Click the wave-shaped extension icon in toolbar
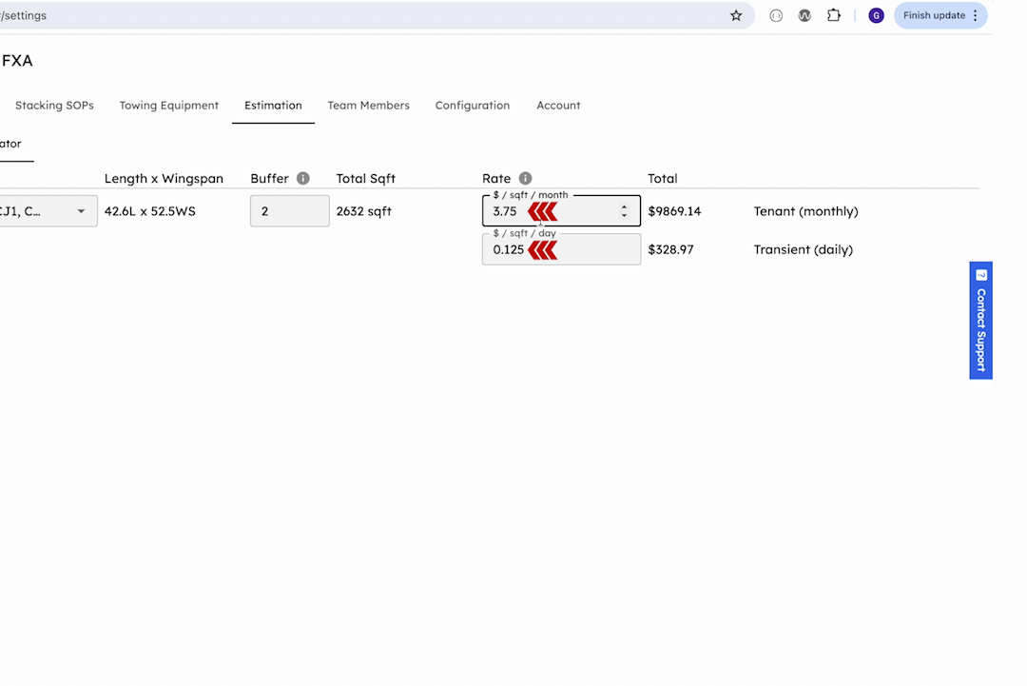1027x686 pixels. 804,15
